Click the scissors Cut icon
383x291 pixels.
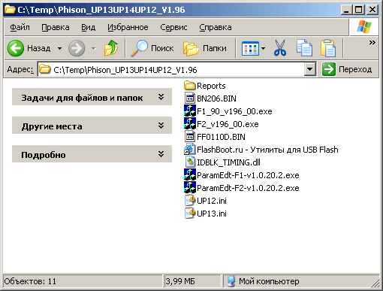tap(280, 48)
